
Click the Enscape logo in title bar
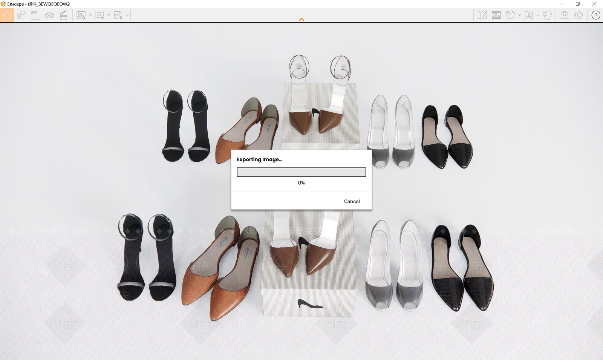(x=3, y=4)
